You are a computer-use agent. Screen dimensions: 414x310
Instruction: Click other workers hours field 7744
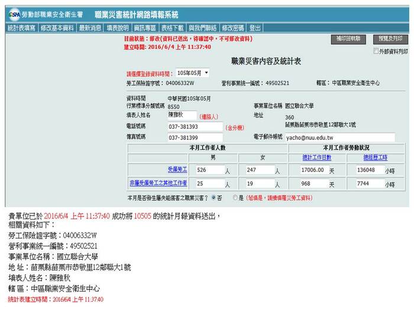(x=370, y=184)
